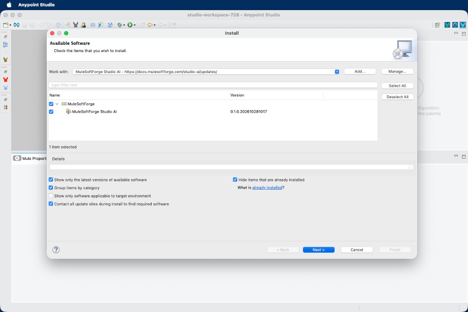Click the Select All button
Screen dimensions: 468x312
[x=397, y=85]
